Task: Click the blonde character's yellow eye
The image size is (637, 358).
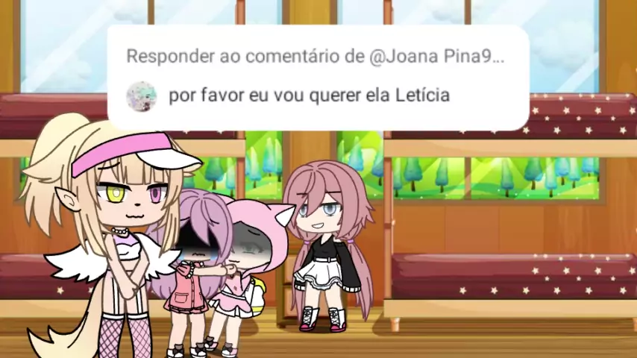Action: pyautogui.click(x=116, y=193)
